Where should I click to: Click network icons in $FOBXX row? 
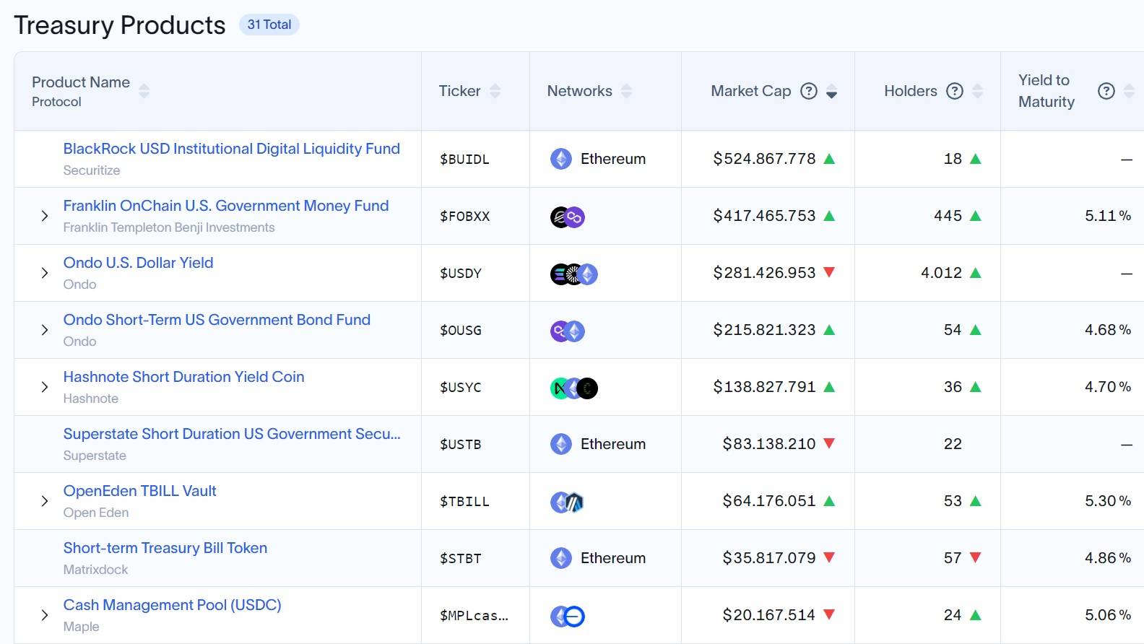pyautogui.click(x=568, y=217)
